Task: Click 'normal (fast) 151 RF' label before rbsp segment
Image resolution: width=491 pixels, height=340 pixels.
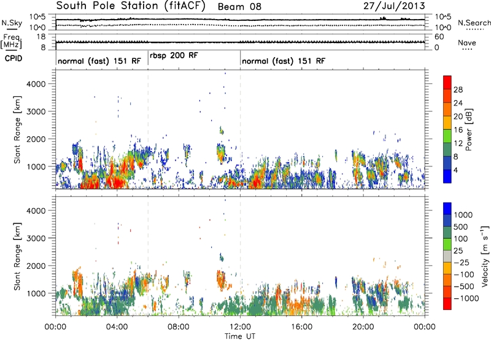Action: tap(99, 61)
